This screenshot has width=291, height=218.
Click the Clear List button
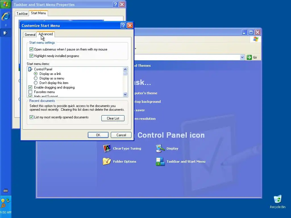tap(113, 118)
